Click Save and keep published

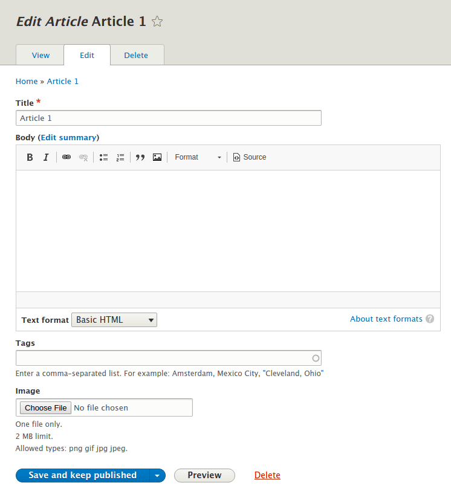pos(83,475)
